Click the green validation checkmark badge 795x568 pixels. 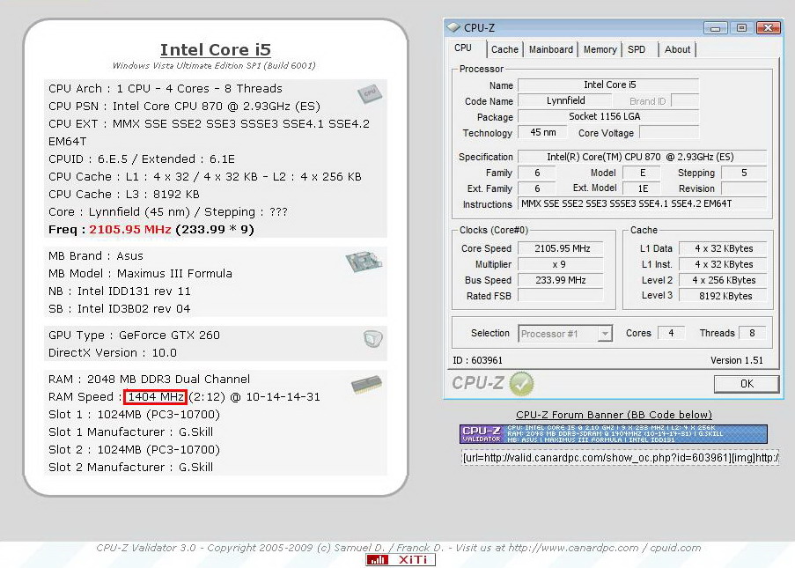click(x=521, y=383)
